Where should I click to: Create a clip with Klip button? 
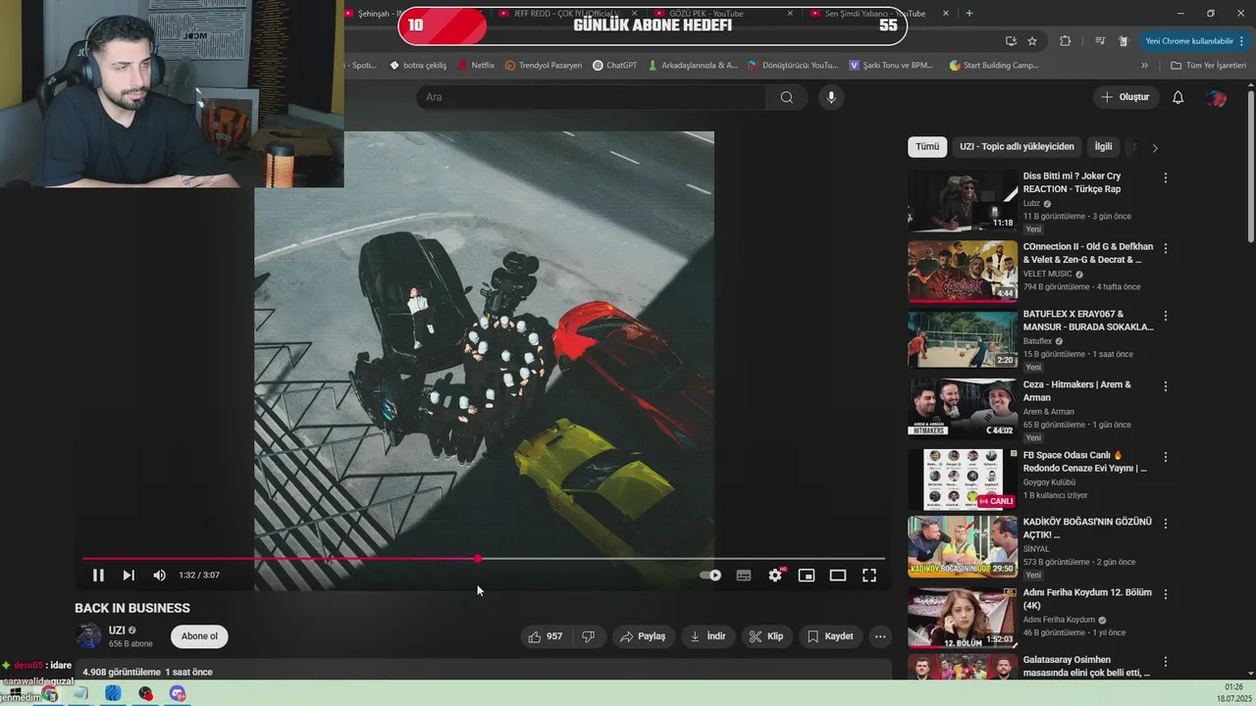click(x=766, y=636)
